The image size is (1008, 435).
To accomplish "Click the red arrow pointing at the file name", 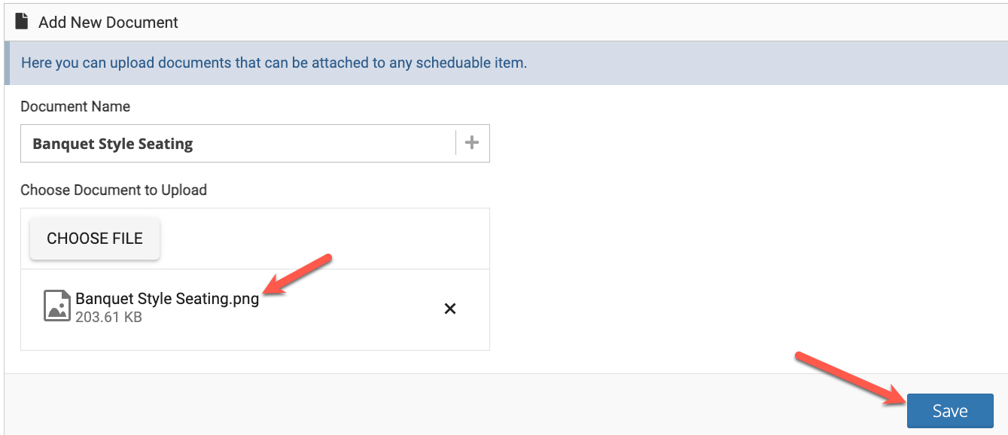I will click(298, 275).
